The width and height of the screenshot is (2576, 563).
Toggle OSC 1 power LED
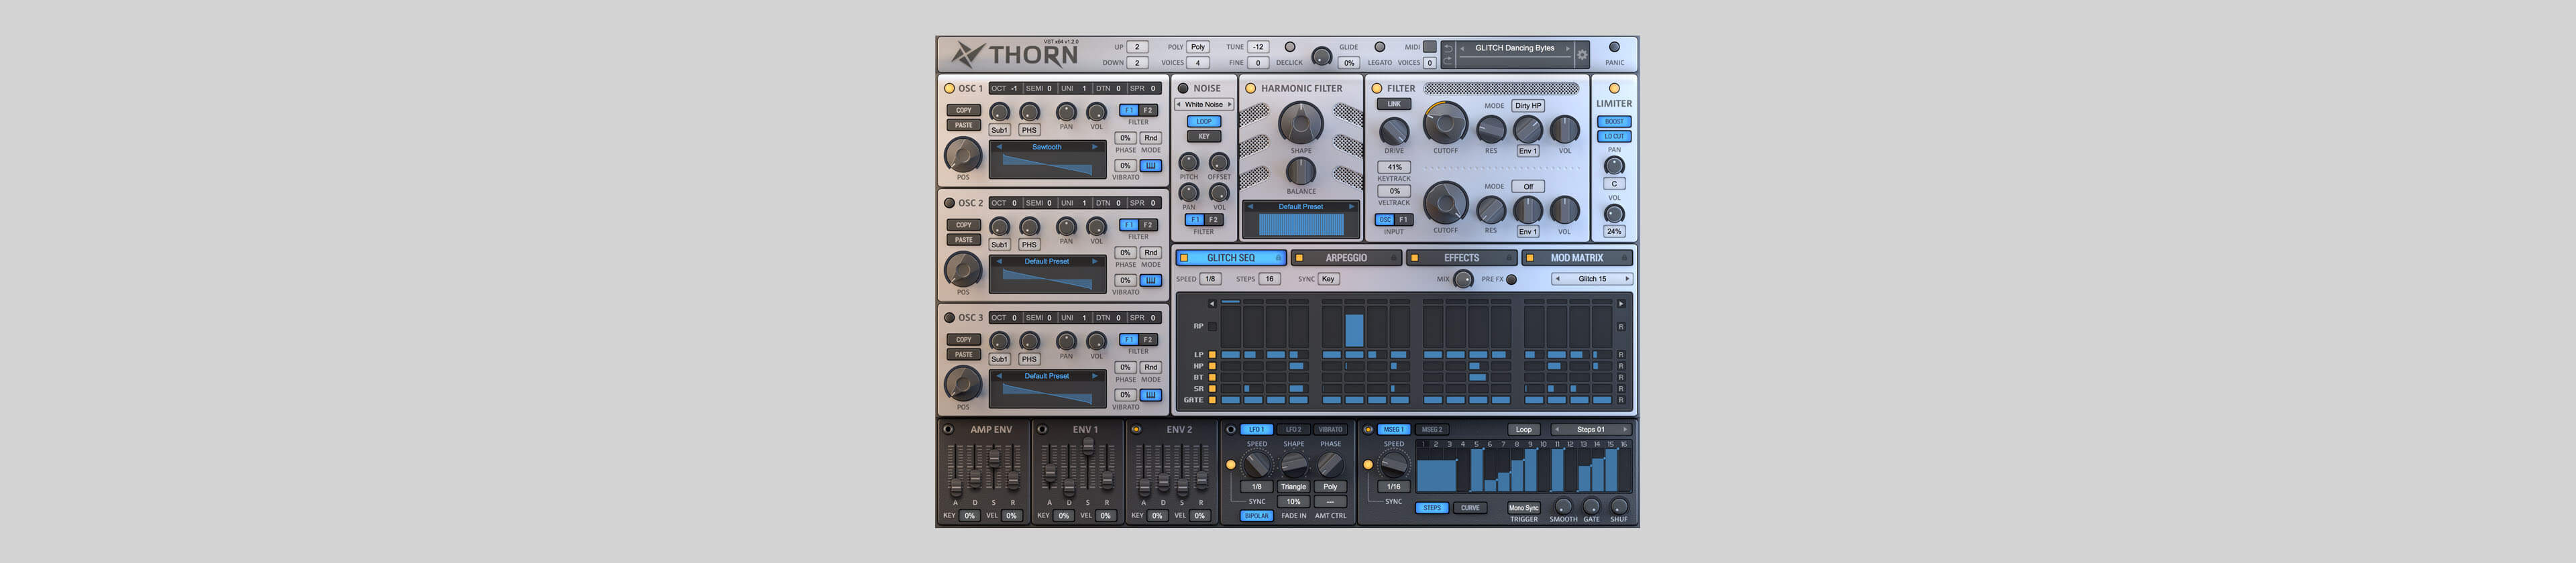click(949, 89)
